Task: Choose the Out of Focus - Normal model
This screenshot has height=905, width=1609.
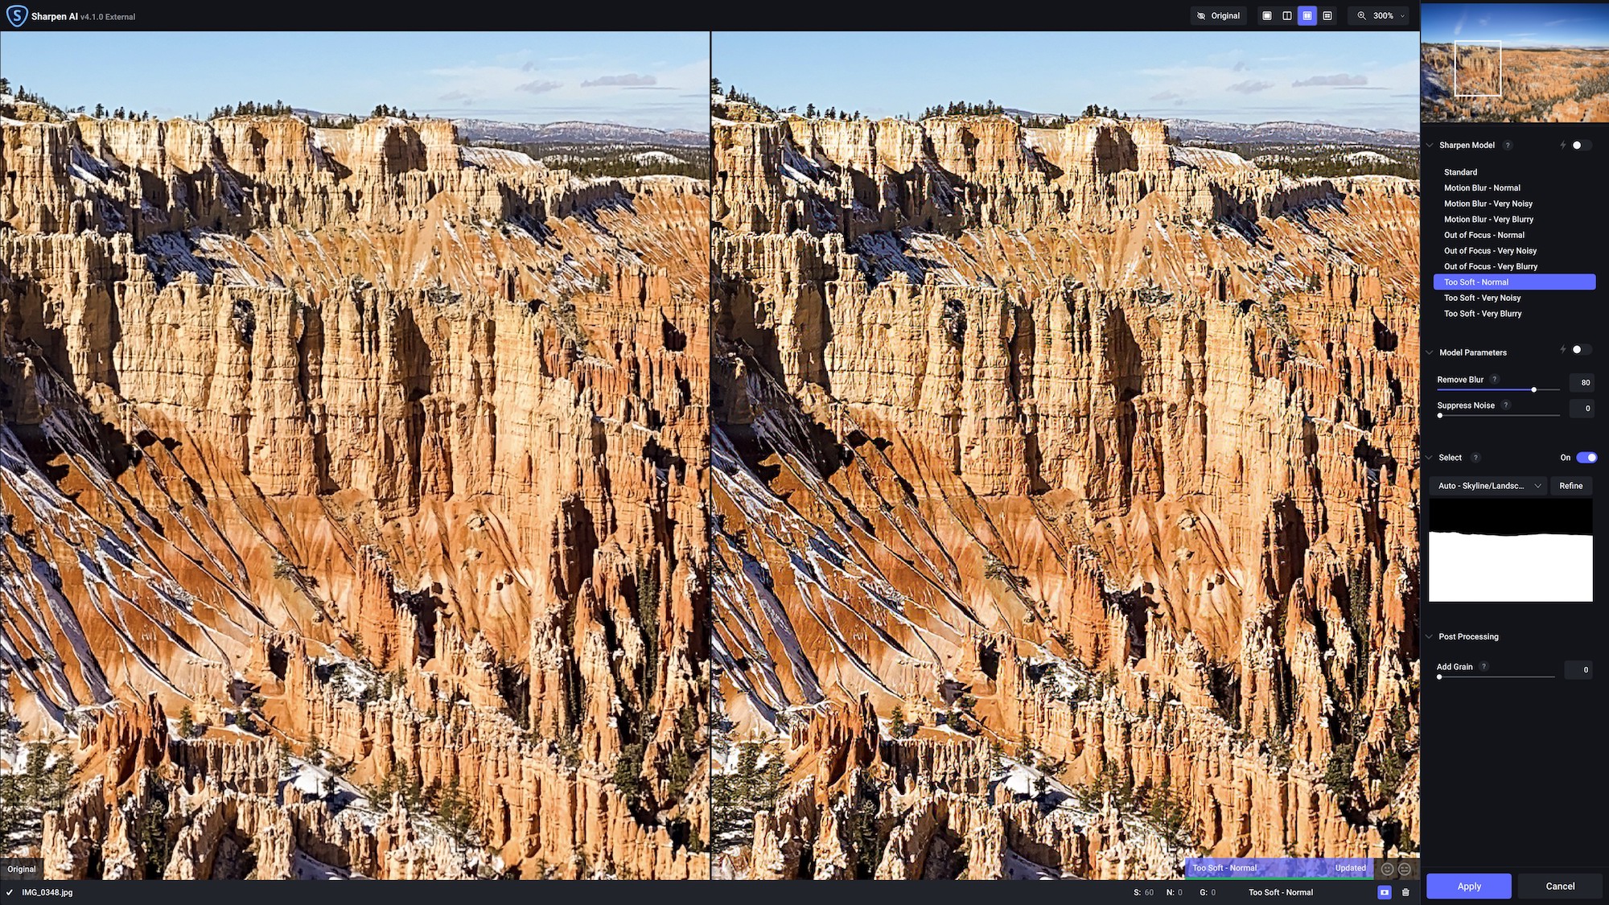Action: (x=1483, y=235)
